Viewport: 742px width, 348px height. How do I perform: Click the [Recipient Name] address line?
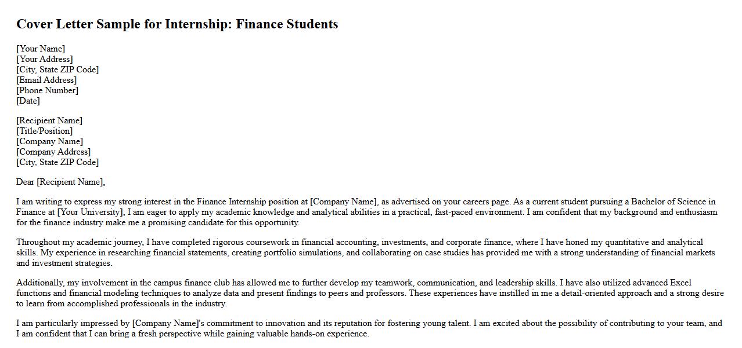pos(49,120)
